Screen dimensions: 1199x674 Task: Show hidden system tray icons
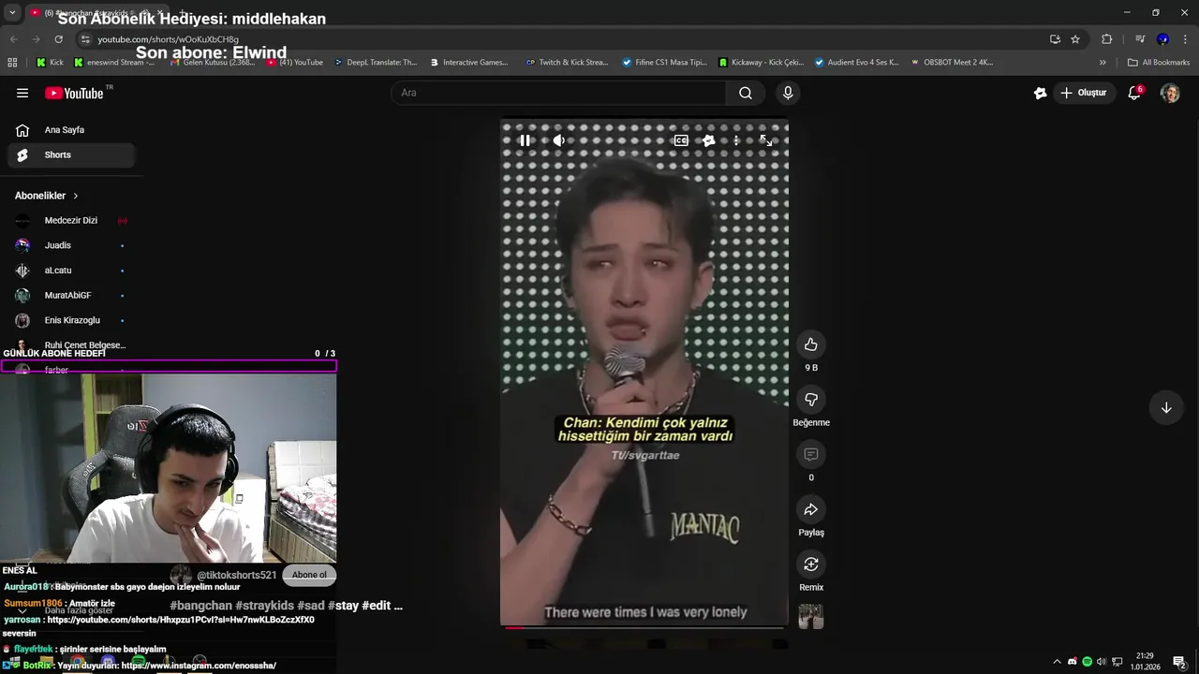[1058, 662]
